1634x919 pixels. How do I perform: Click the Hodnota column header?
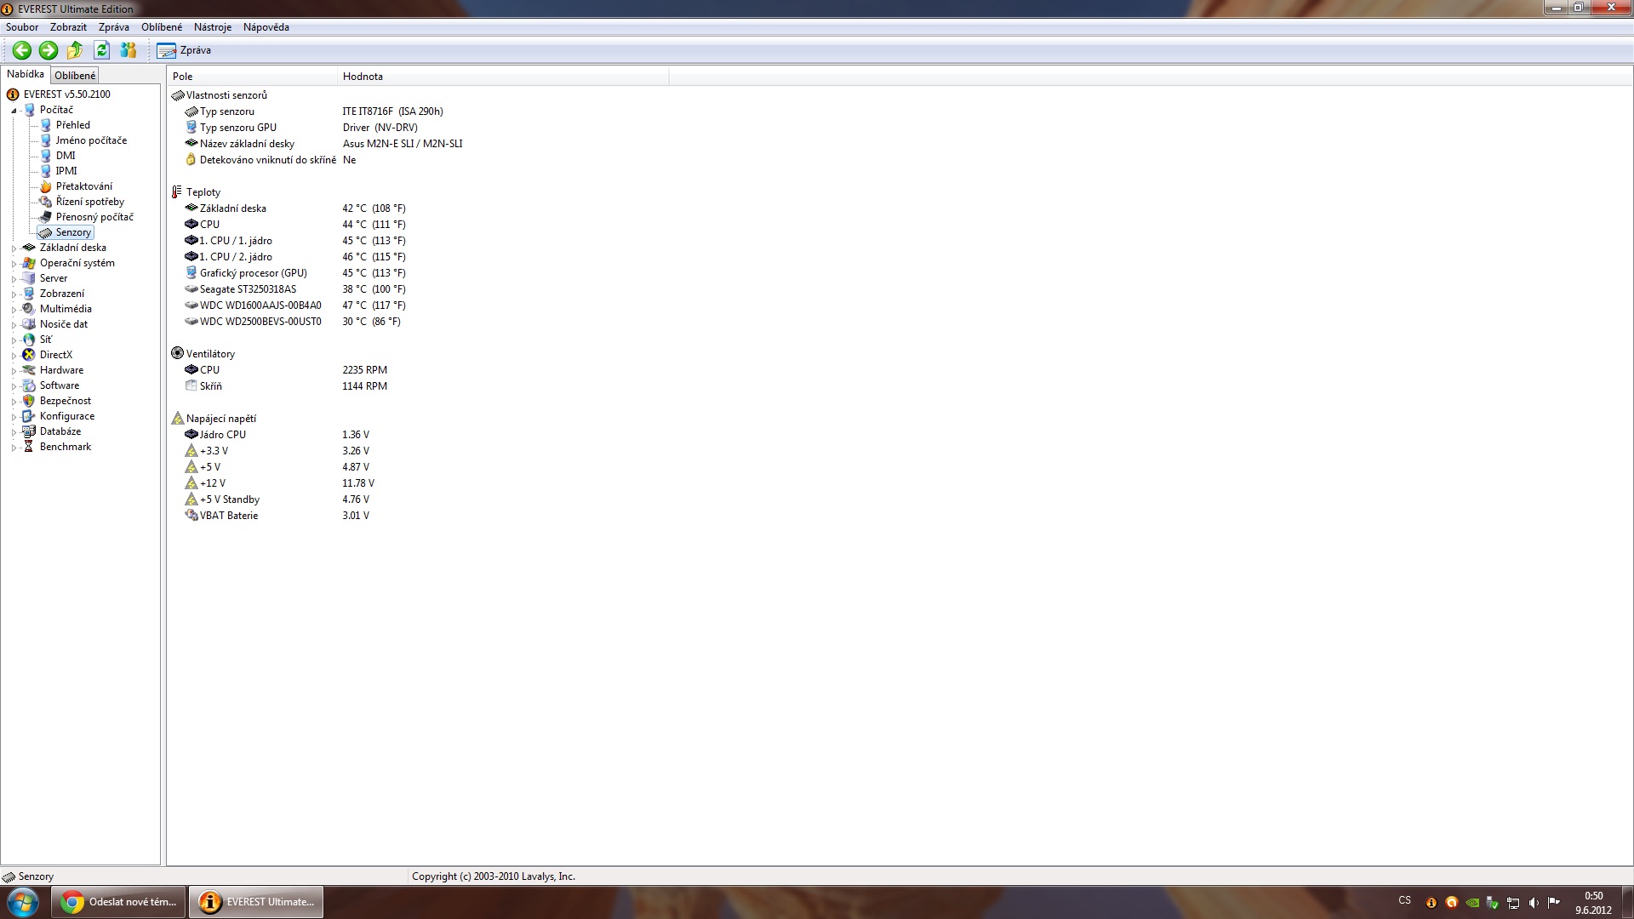tap(503, 77)
